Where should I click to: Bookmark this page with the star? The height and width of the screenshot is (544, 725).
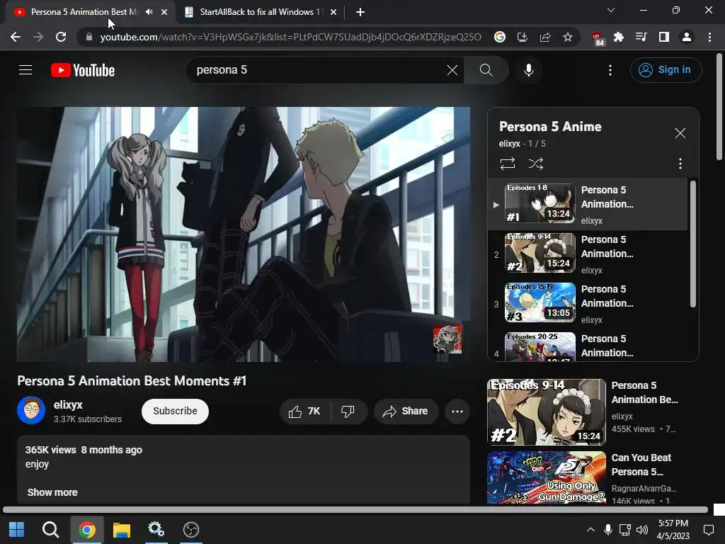pyautogui.click(x=567, y=37)
